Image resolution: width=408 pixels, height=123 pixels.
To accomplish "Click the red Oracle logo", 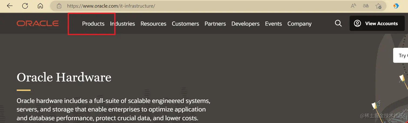I will click(38, 23).
